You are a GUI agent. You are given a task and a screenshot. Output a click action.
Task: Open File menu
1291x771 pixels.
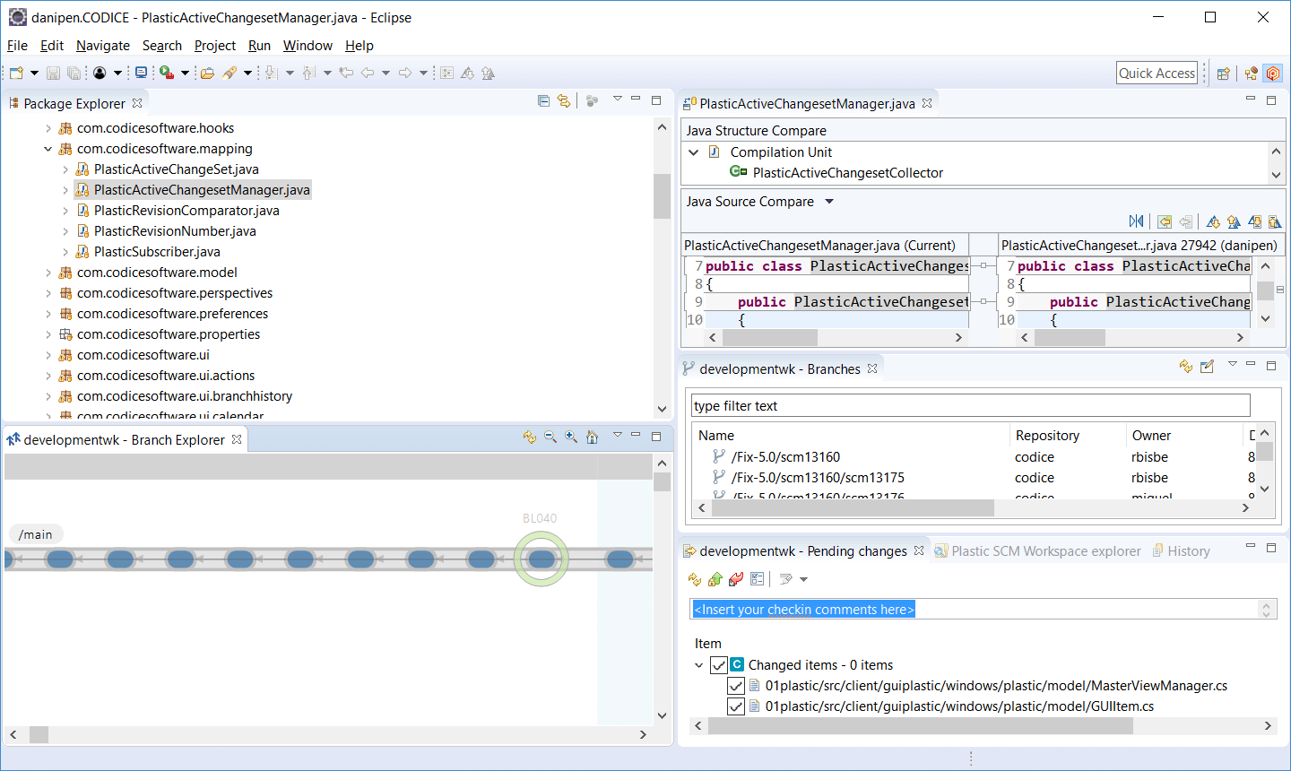(x=17, y=46)
